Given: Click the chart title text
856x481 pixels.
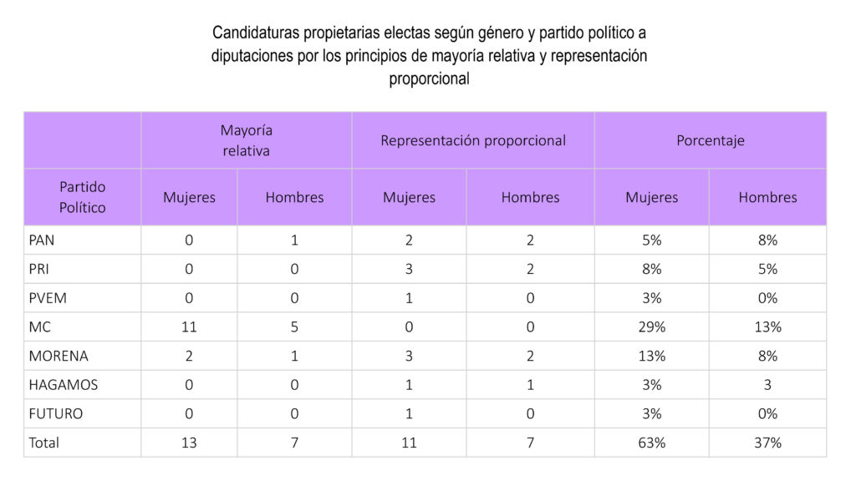Looking at the screenshot, I should [429, 56].
